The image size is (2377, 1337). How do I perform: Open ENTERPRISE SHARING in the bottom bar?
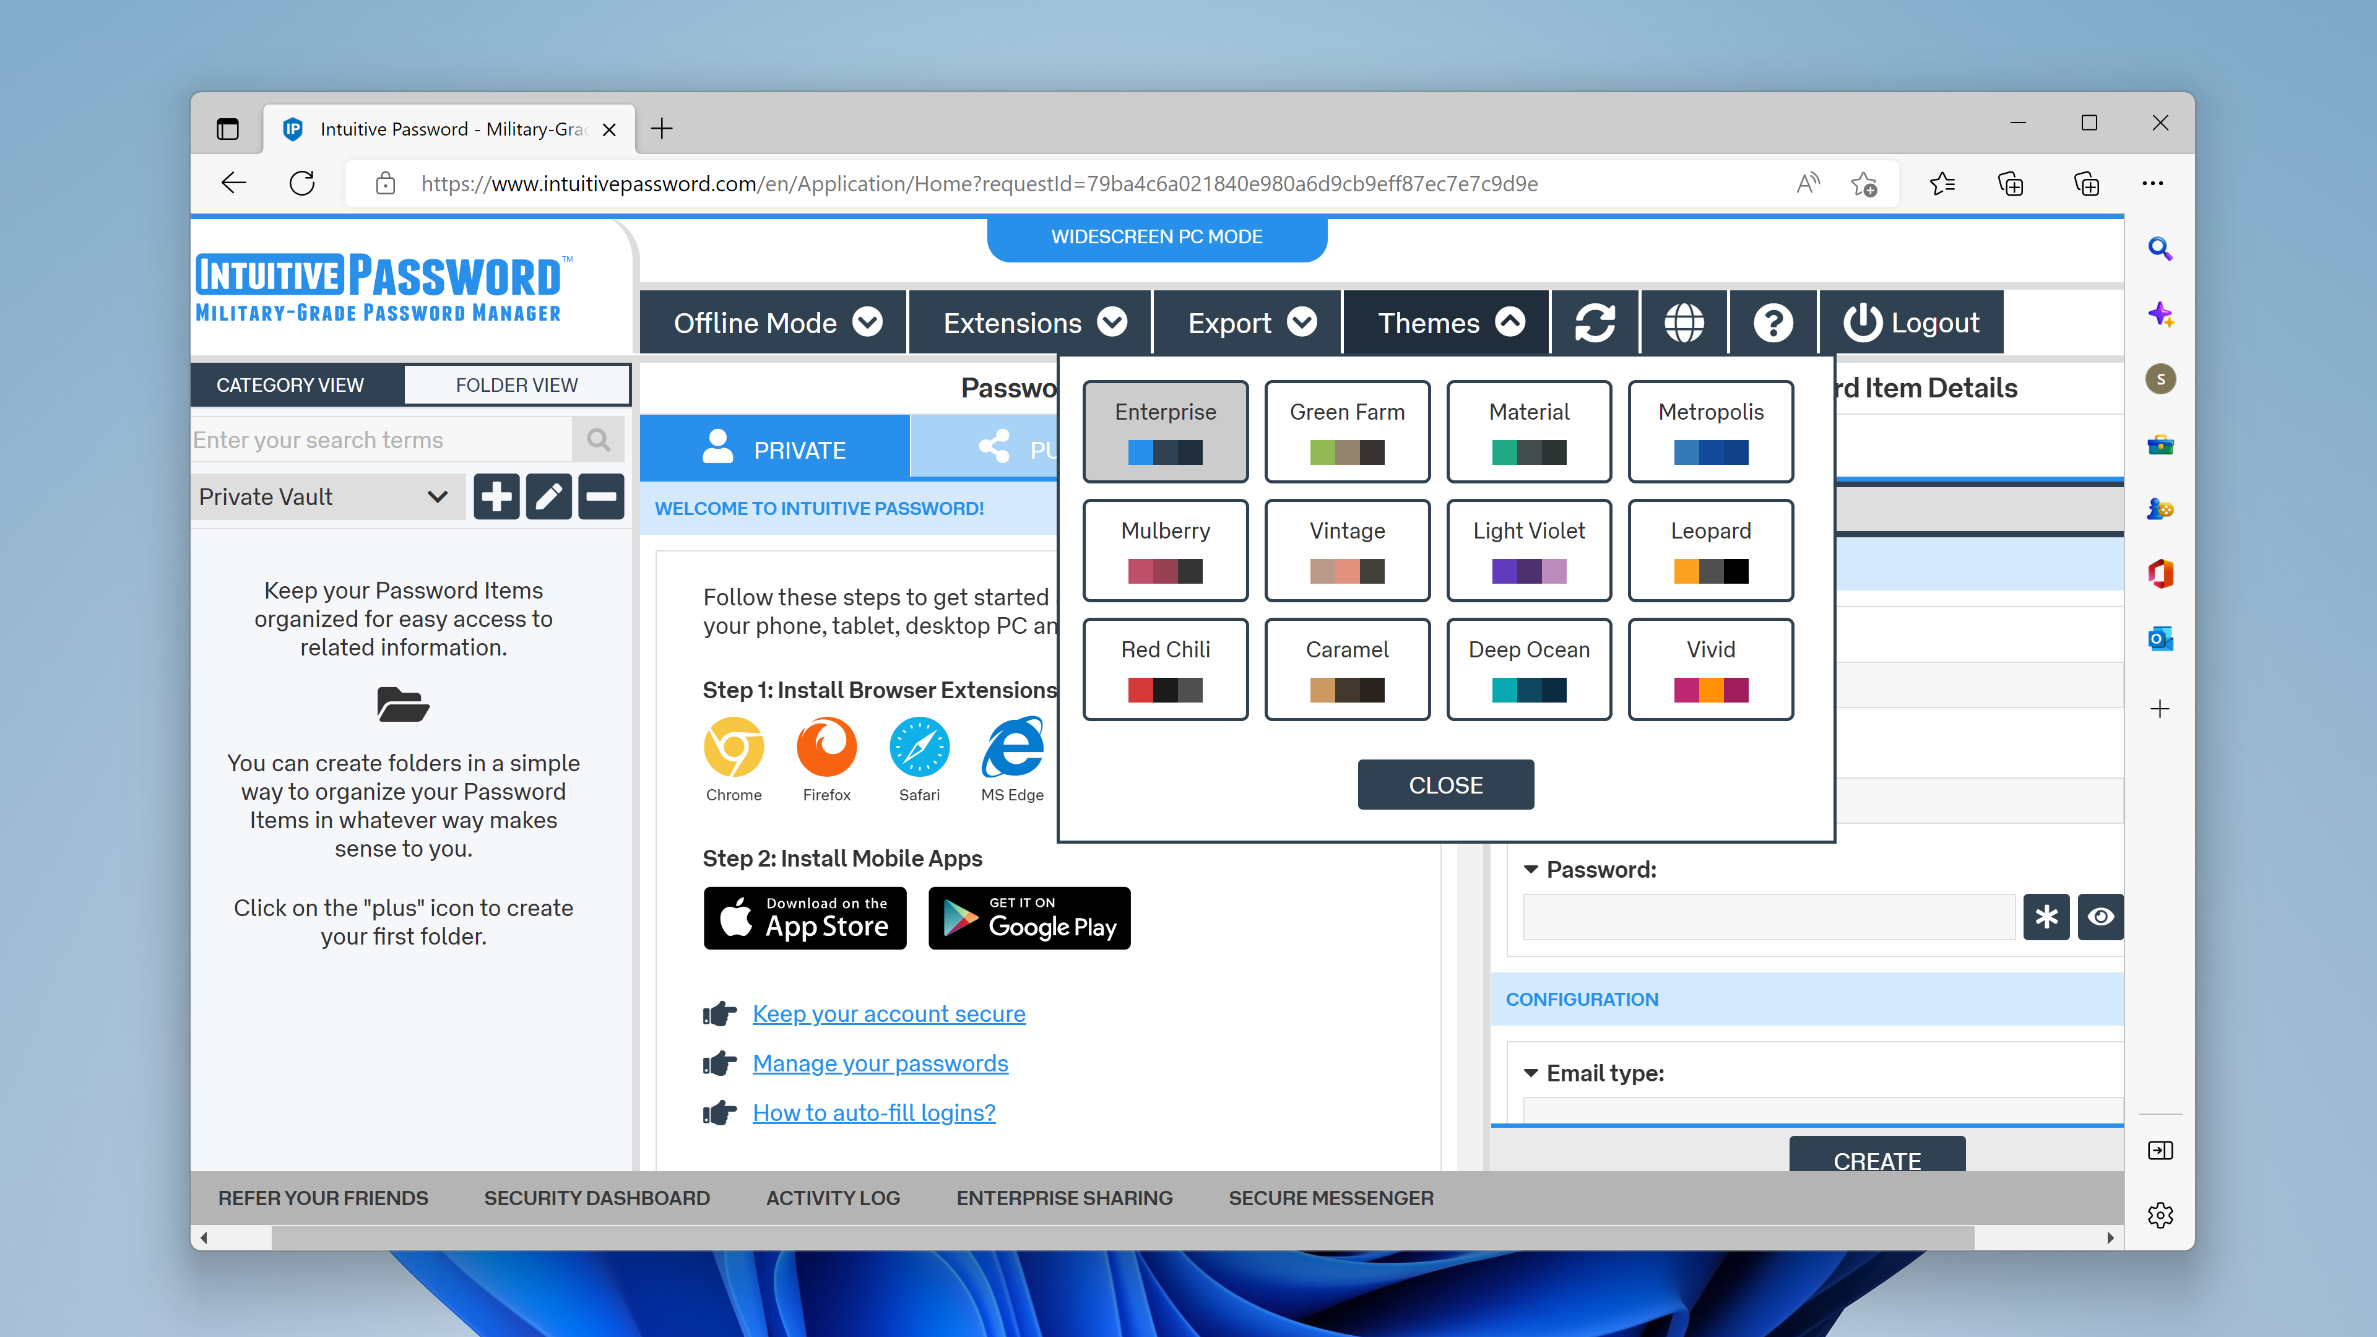coord(1064,1198)
